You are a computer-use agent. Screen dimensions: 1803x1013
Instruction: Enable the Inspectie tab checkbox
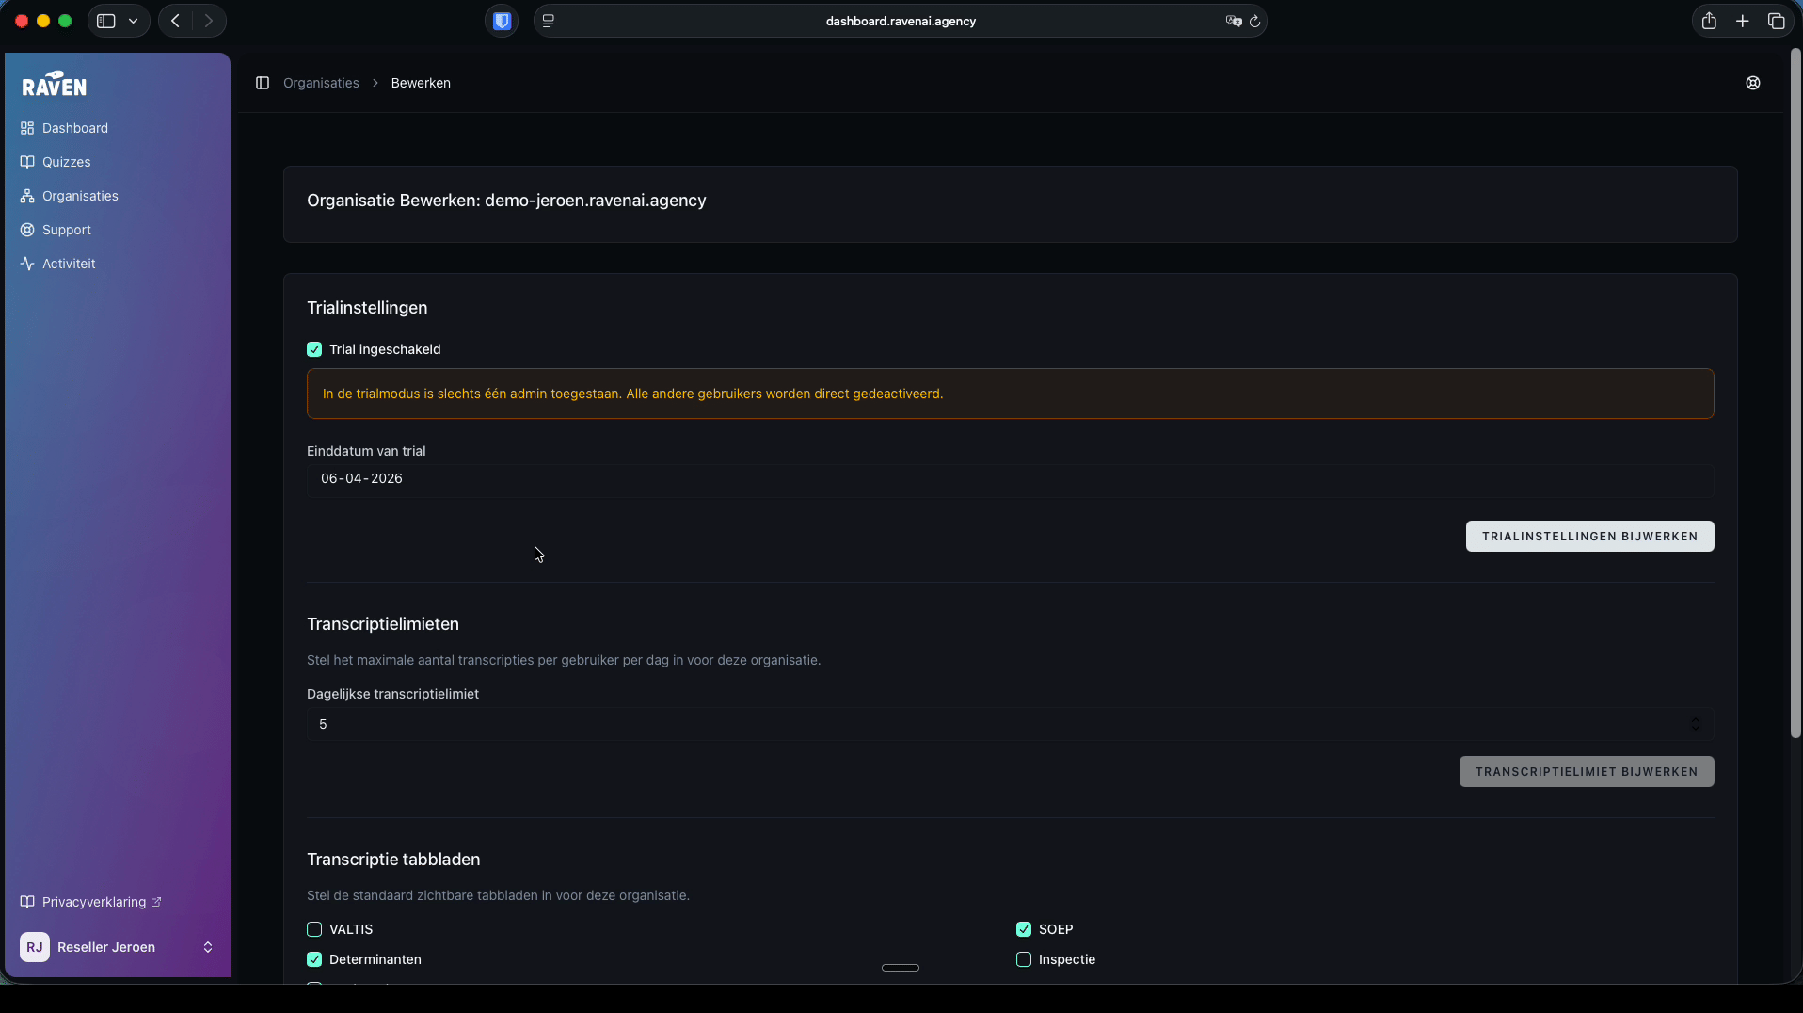tap(1024, 959)
